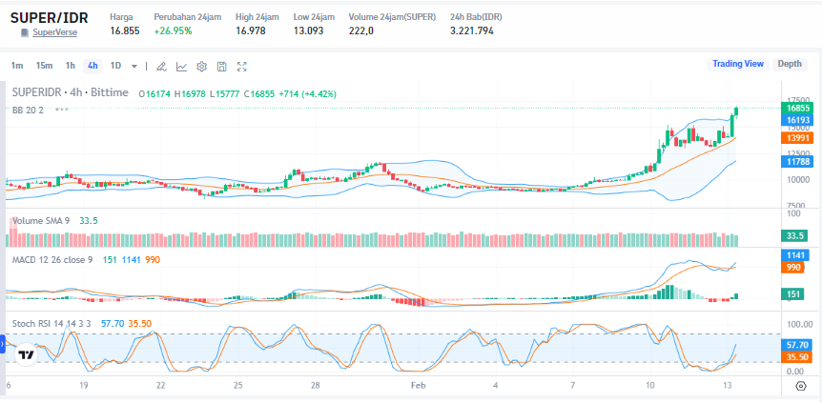822x403 pixels.
Task: Switch to Depth chart
Action: tap(790, 64)
